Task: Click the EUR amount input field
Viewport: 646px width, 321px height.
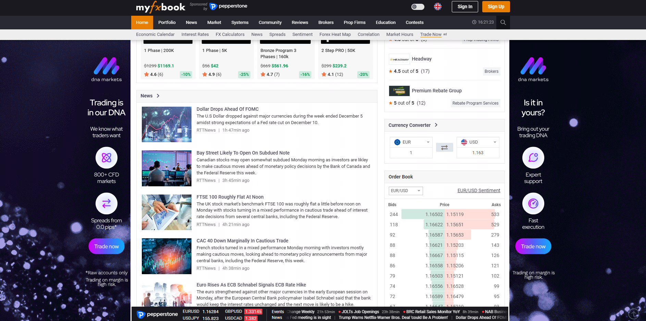Action: click(411, 153)
